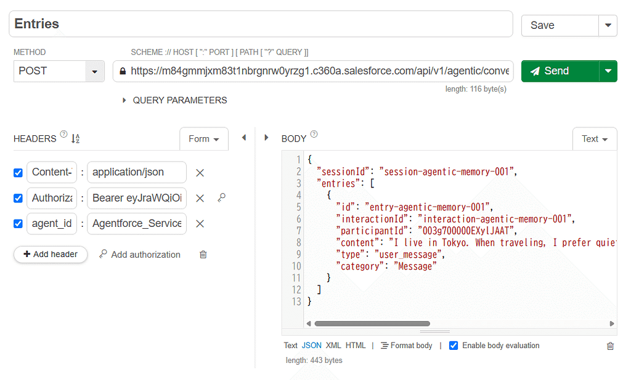This screenshot has height=380, width=631.
Task: Click the 'length: 443 bytes' text
Action: point(314,360)
